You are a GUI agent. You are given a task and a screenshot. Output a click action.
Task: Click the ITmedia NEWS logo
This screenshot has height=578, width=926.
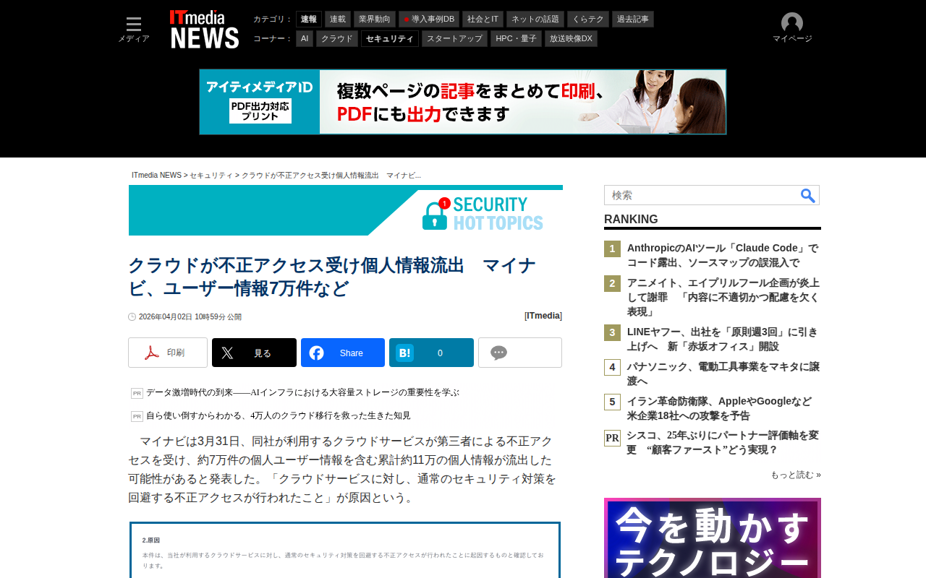205,30
